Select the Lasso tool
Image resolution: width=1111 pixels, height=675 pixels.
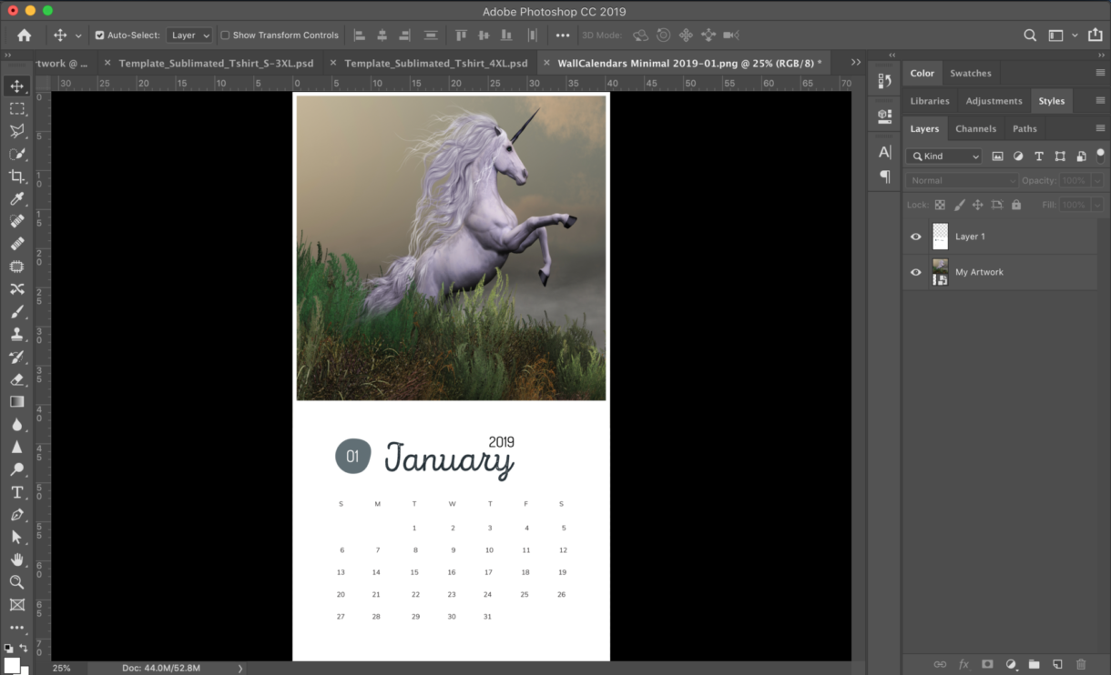(17, 131)
